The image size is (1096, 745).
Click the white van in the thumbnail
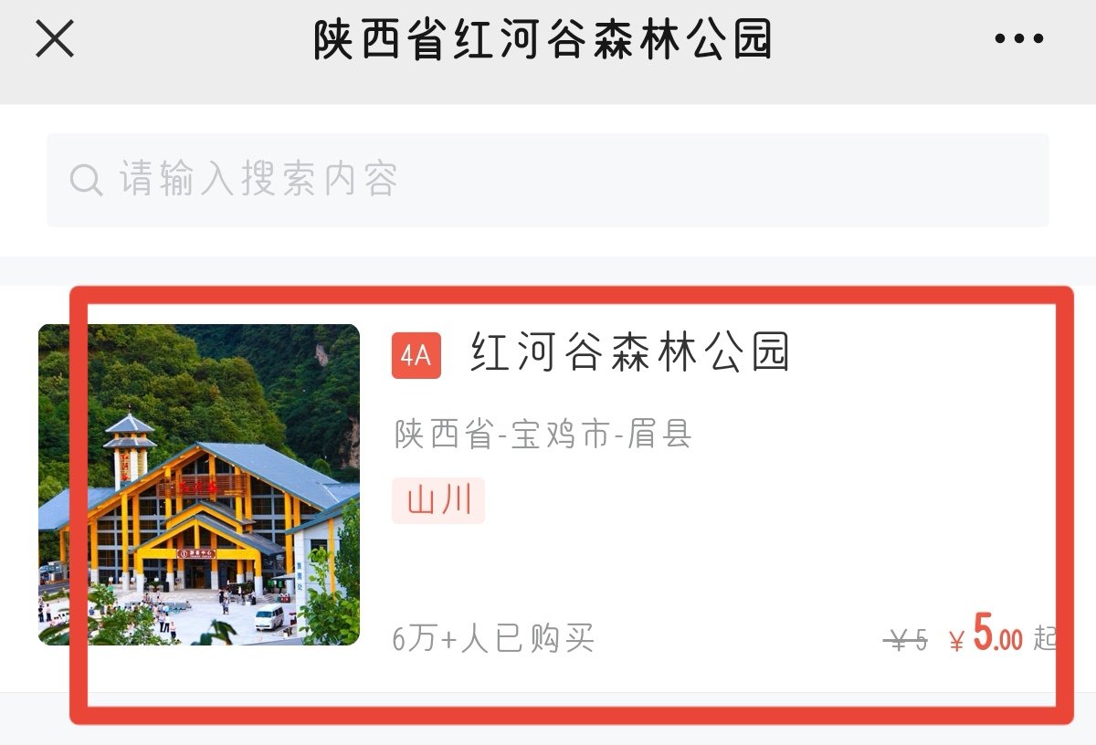tap(269, 618)
